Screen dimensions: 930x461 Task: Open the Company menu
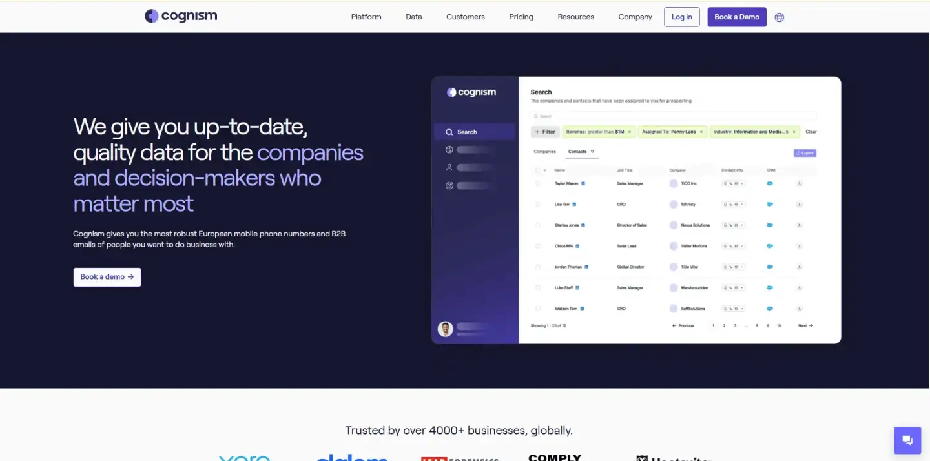click(x=635, y=17)
